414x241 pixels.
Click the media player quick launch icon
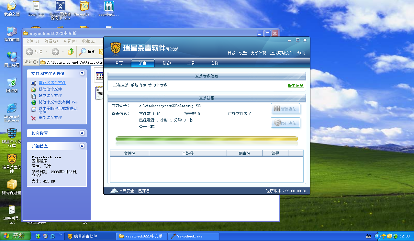click(x=45, y=236)
